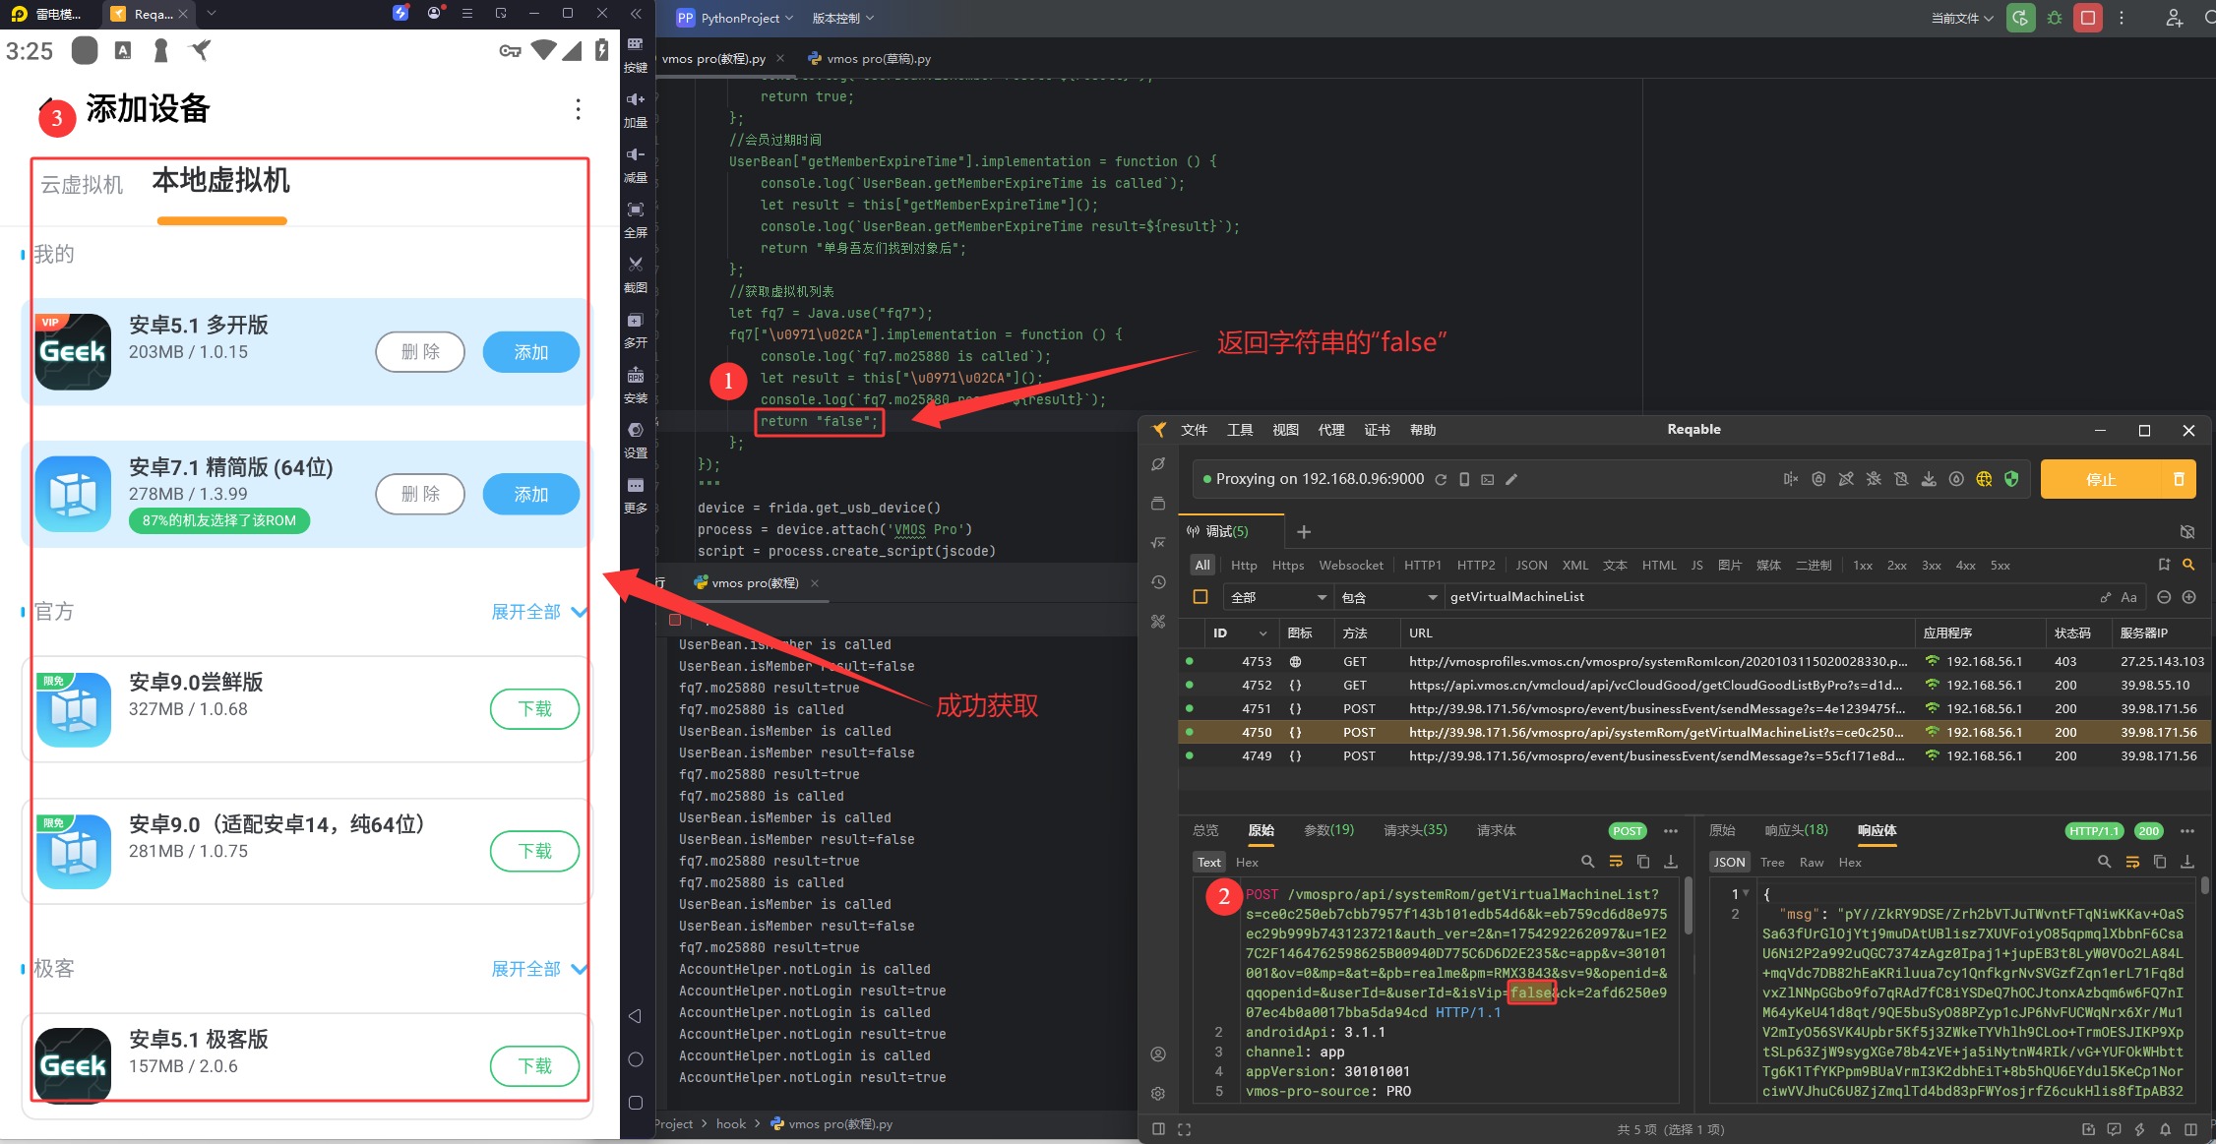Click the bug breakpoint icon in Reqable toolbar
The image size is (2216, 1144).
tap(1874, 479)
